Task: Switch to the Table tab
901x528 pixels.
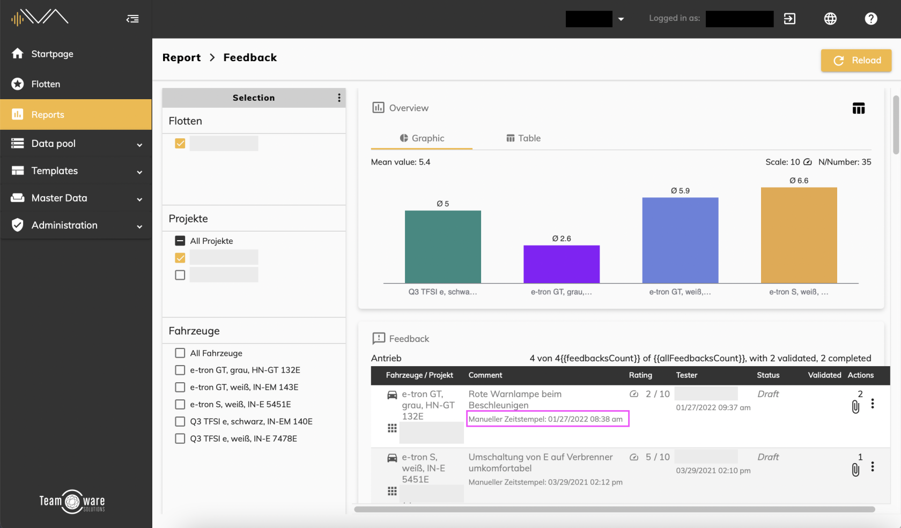Action: click(x=523, y=138)
